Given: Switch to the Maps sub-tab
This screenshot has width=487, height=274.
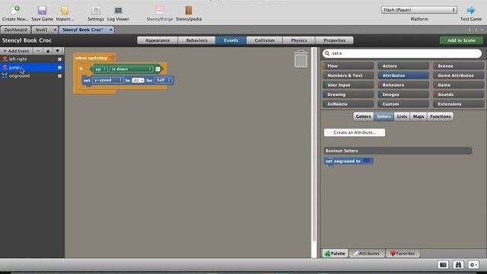Looking at the screenshot, I should (x=419, y=116).
